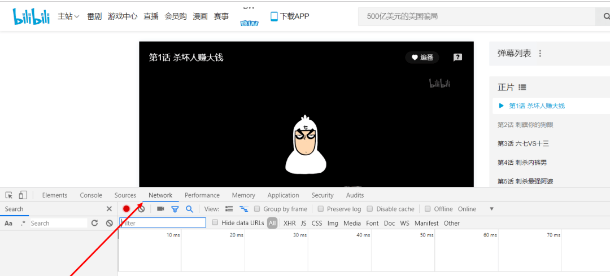Screen dimensions: 610x276
Task: Open the 会员购 link
Action: coord(176,16)
